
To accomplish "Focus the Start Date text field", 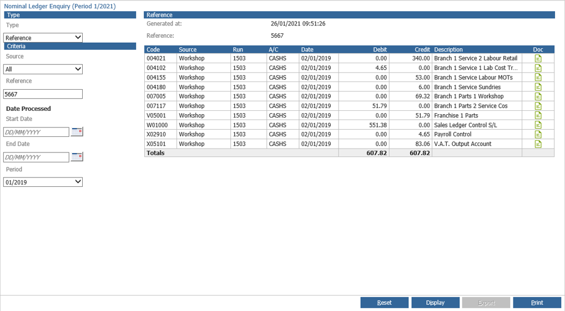I will (x=37, y=132).
